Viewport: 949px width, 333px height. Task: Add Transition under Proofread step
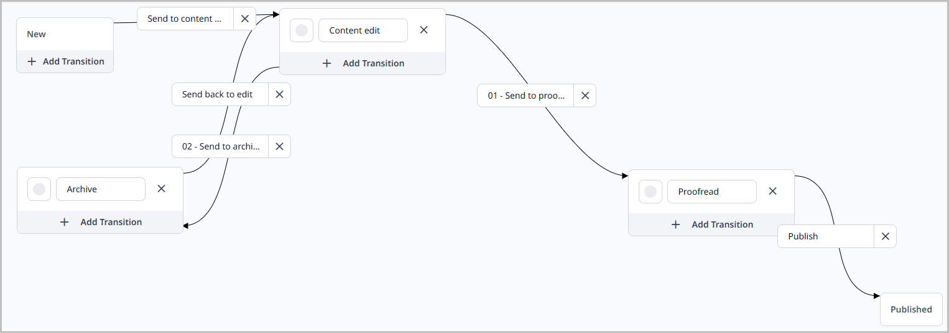coord(711,224)
